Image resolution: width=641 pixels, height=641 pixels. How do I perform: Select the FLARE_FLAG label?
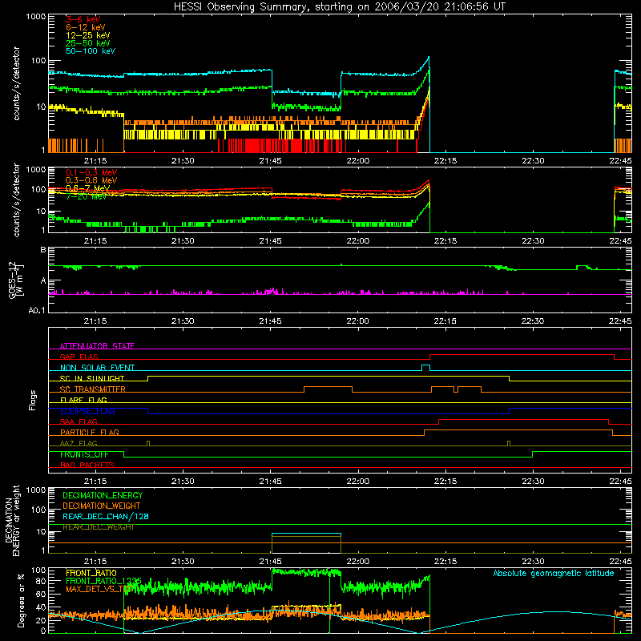(x=83, y=400)
